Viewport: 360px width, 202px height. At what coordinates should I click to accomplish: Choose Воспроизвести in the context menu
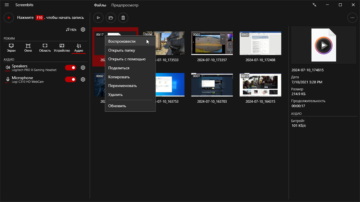pos(122,41)
